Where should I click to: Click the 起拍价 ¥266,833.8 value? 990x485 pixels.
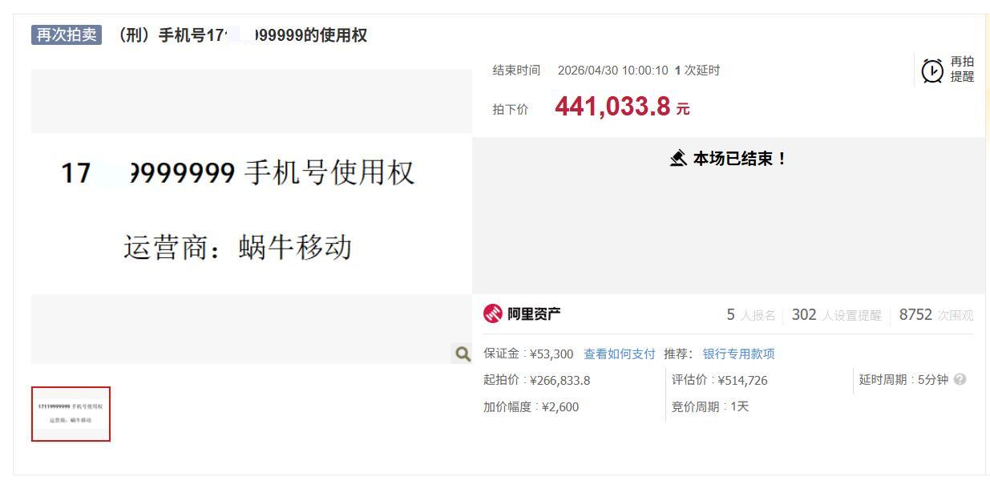click(560, 380)
